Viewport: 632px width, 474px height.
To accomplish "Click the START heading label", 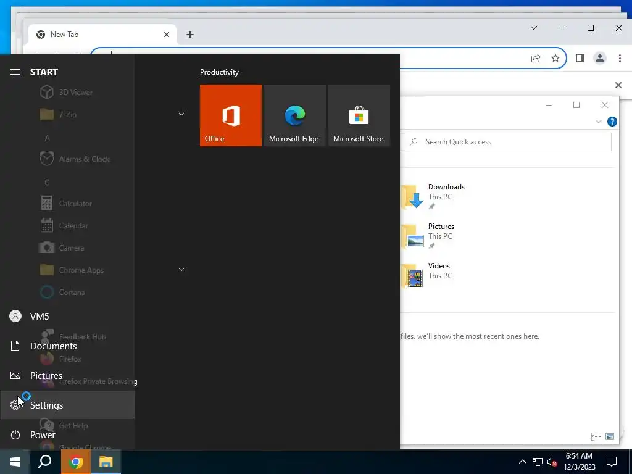I will coord(44,72).
